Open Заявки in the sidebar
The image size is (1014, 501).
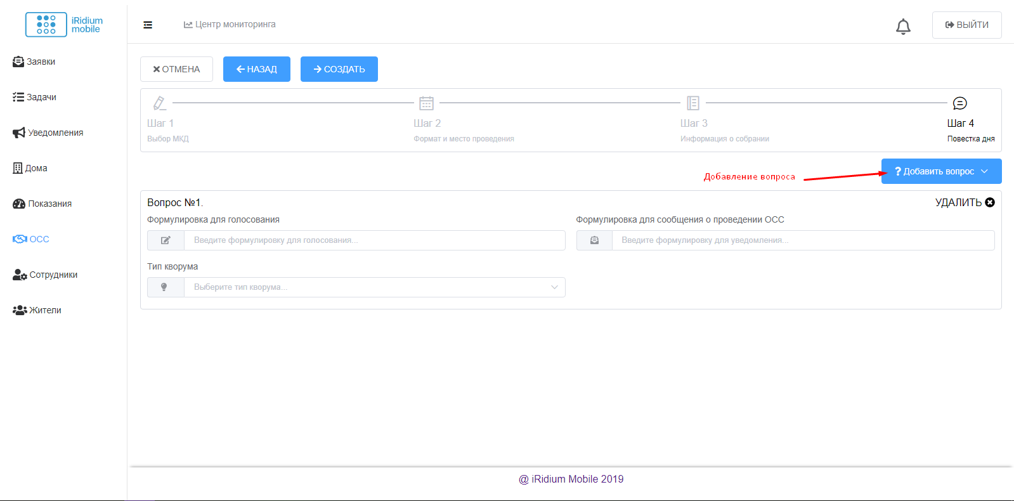coord(34,62)
